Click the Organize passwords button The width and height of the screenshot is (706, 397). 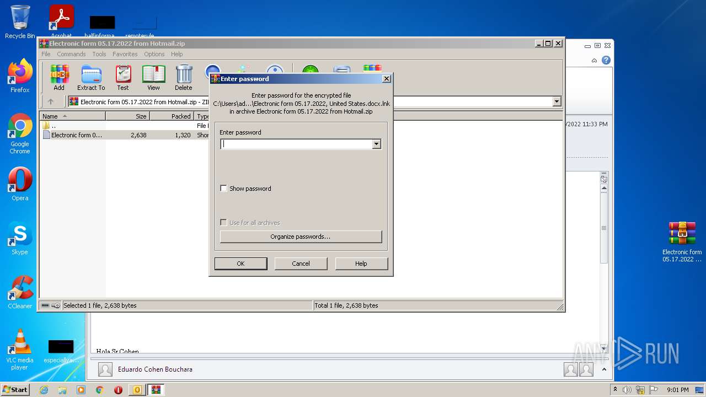301,237
